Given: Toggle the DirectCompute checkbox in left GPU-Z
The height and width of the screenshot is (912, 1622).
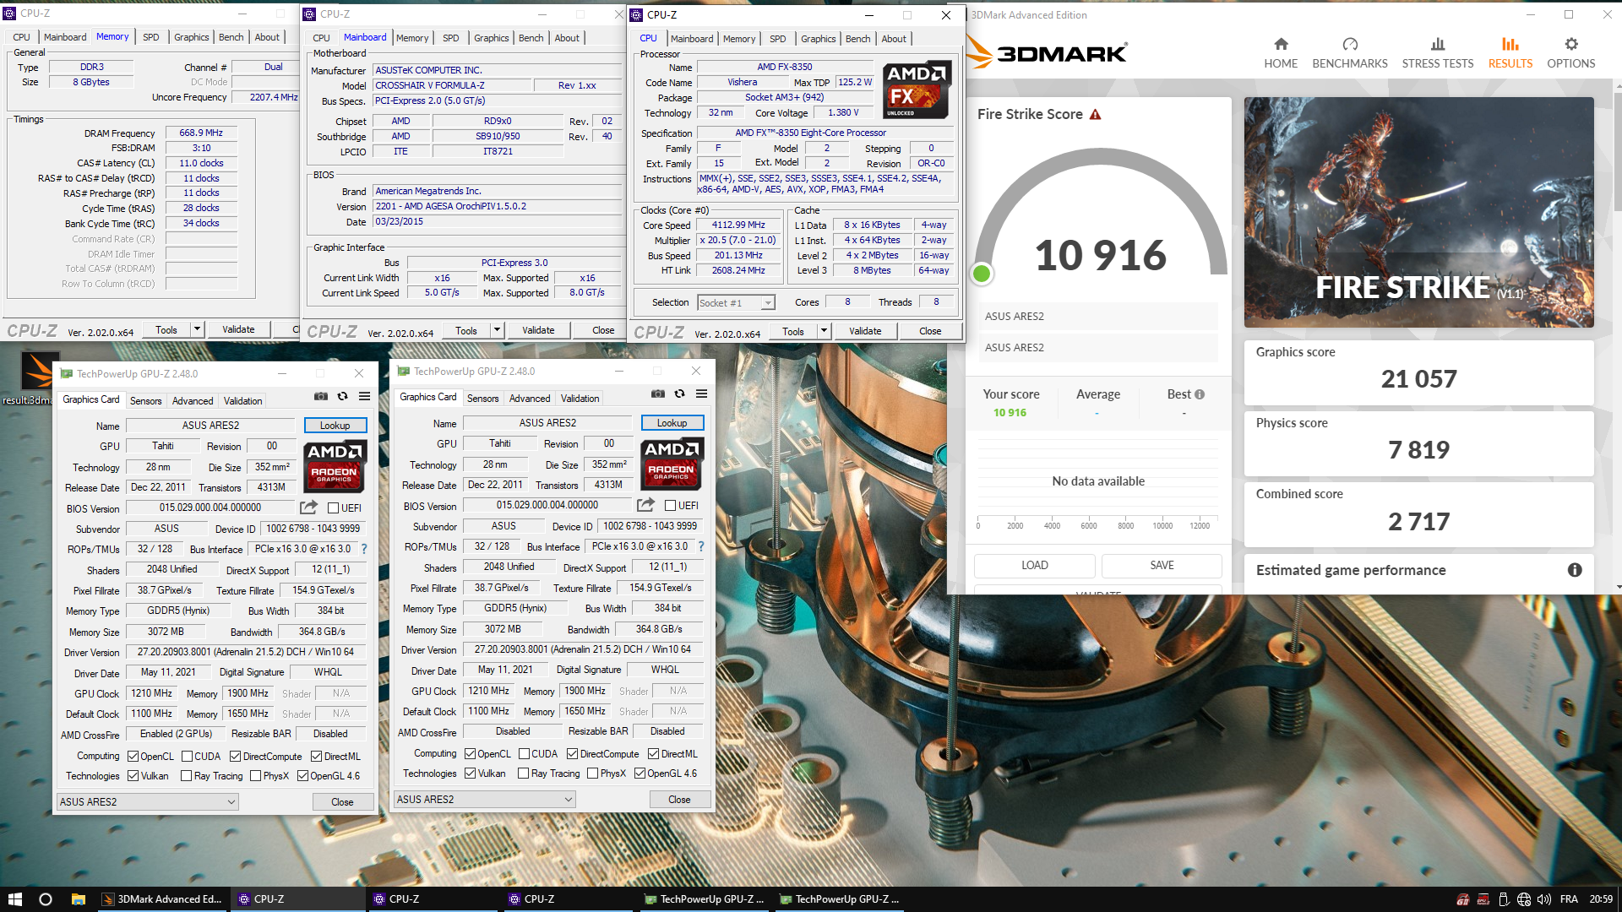Looking at the screenshot, I should [x=235, y=757].
